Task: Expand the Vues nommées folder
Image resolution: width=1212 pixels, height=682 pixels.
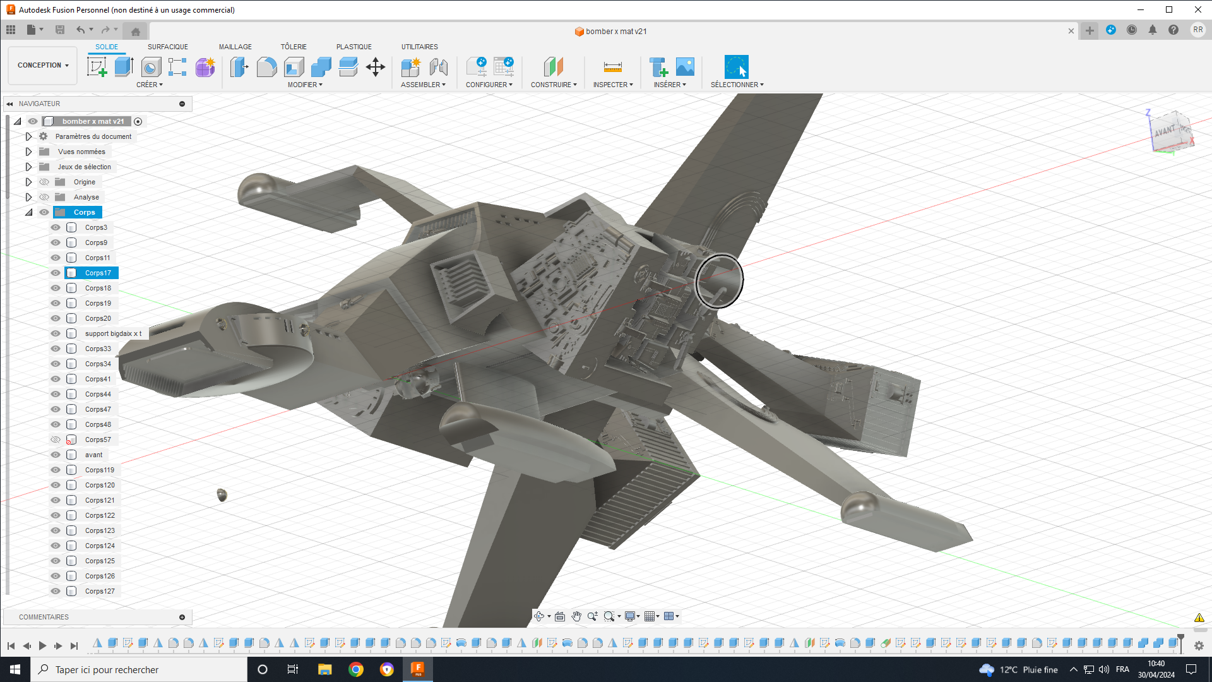Action: pos(28,152)
